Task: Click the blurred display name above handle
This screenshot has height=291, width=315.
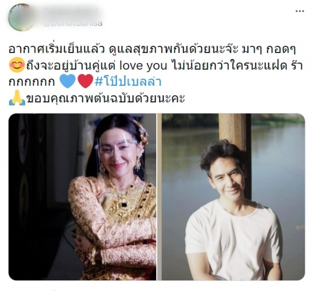Action: 71,11
